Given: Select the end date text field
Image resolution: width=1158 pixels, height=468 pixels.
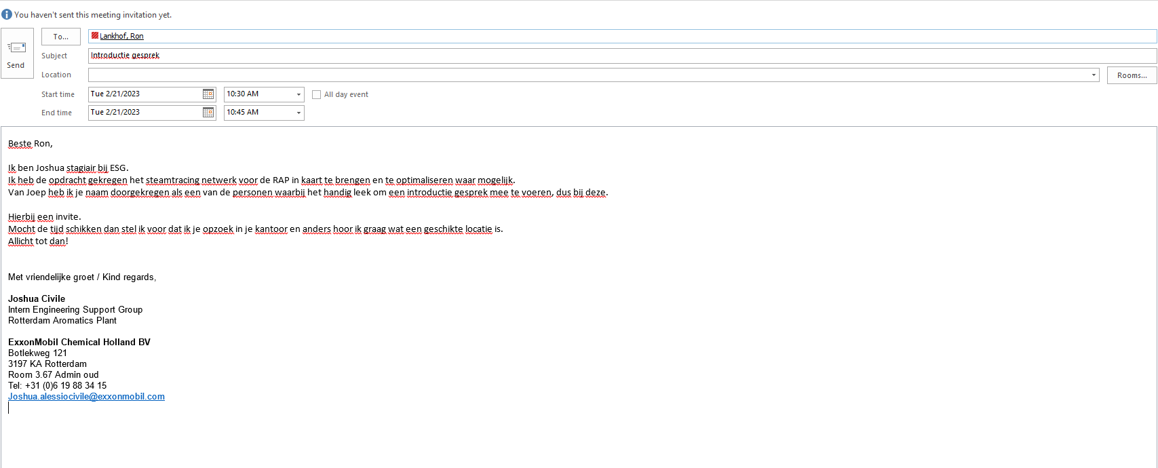Looking at the screenshot, I should pyautogui.click(x=144, y=113).
